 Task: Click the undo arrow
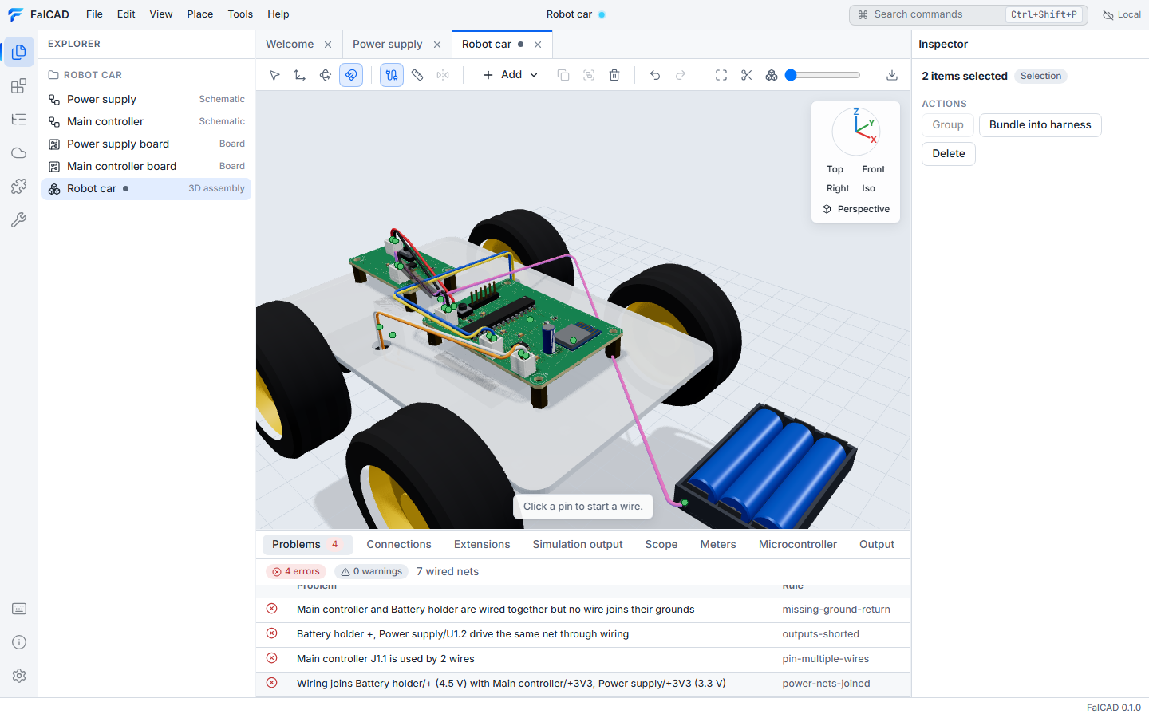pyautogui.click(x=655, y=75)
